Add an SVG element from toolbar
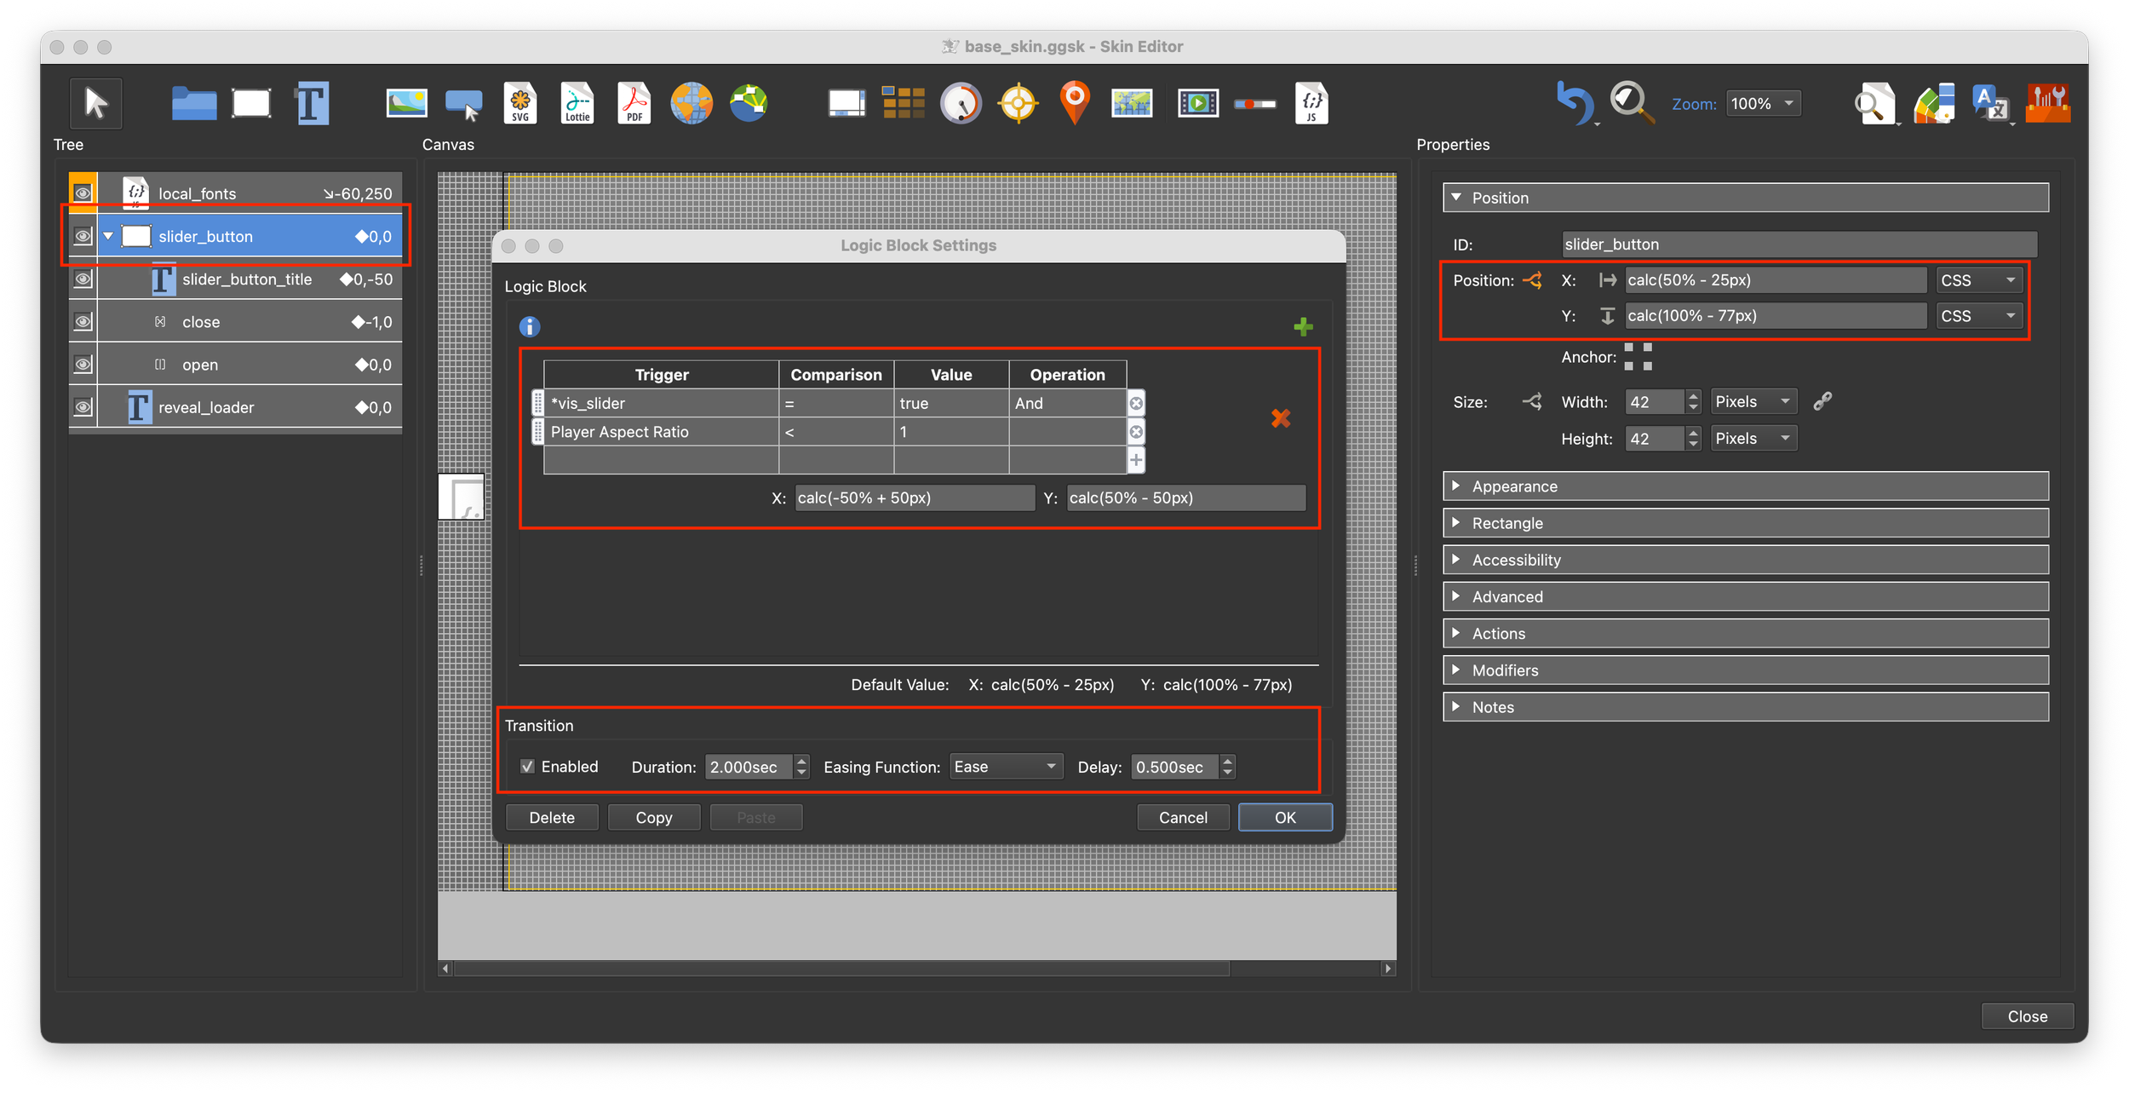This screenshot has width=2129, height=1093. click(519, 104)
